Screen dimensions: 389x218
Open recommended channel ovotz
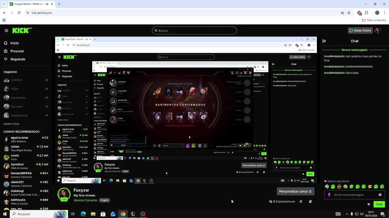(26, 157)
